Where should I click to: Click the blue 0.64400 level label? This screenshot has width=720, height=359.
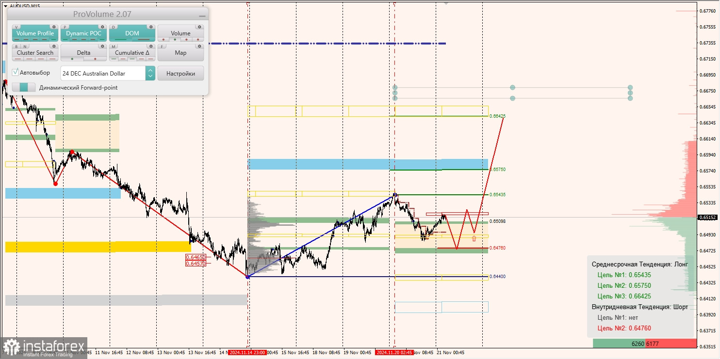tap(498, 276)
